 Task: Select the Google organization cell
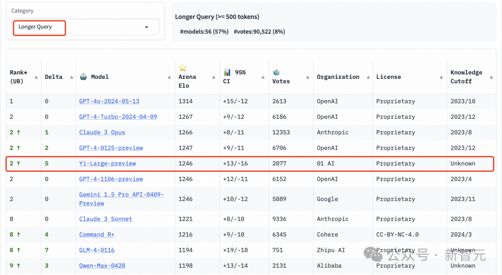(x=328, y=199)
